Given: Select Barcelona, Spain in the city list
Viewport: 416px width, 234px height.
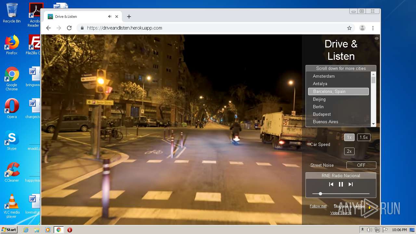Looking at the screenshot, I should (338, 91).
